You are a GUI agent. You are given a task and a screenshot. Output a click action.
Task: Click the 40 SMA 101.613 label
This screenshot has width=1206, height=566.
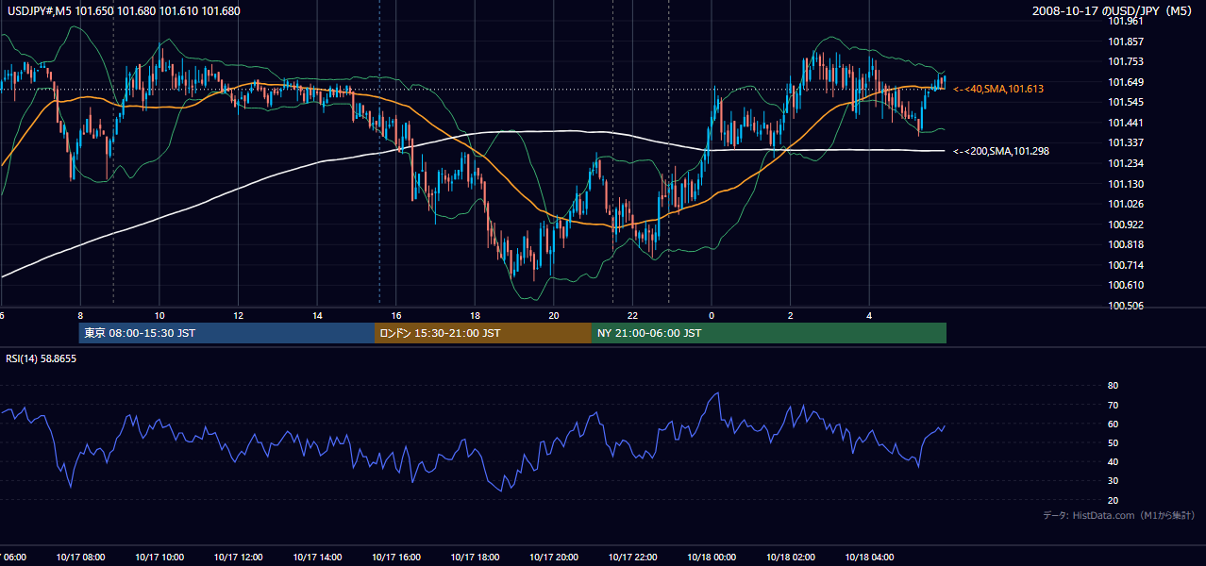998,89
